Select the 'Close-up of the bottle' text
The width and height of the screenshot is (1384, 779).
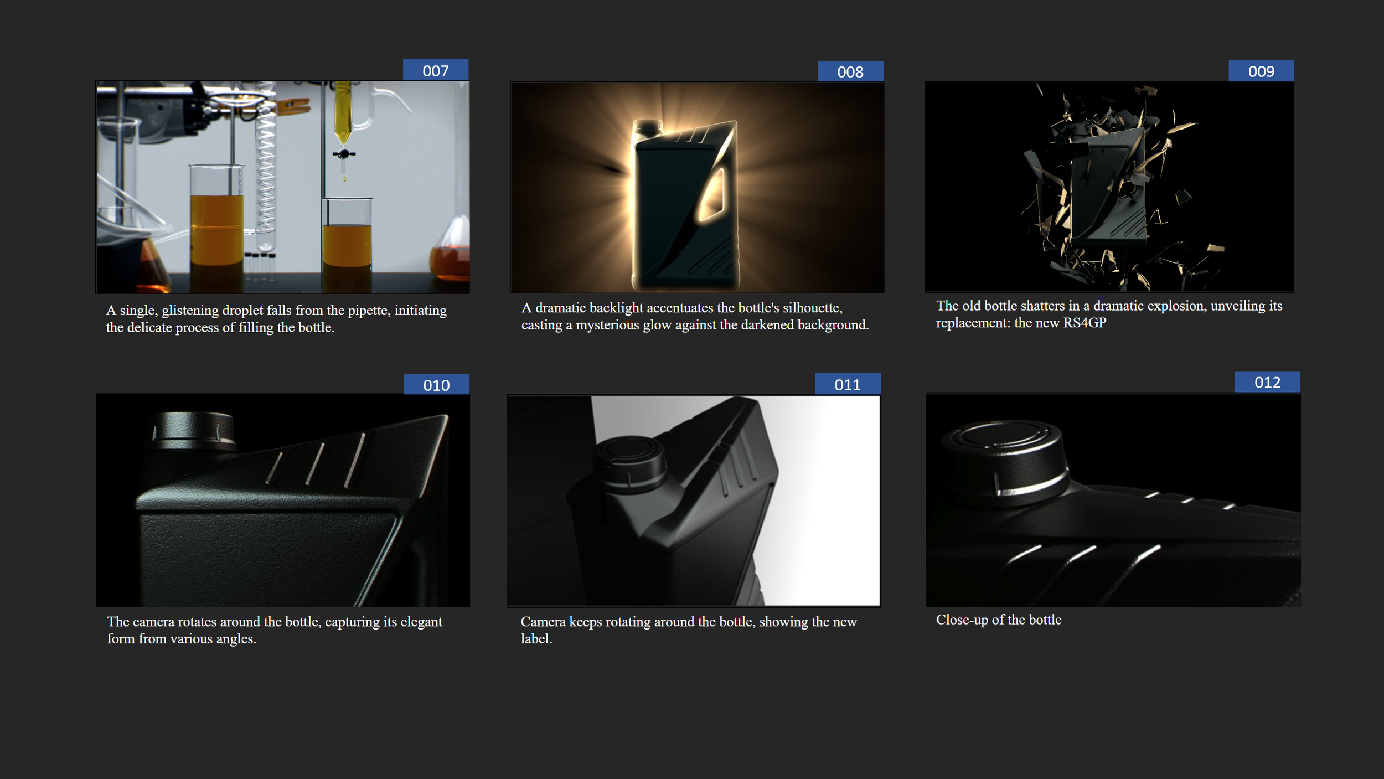pos(998,620)
